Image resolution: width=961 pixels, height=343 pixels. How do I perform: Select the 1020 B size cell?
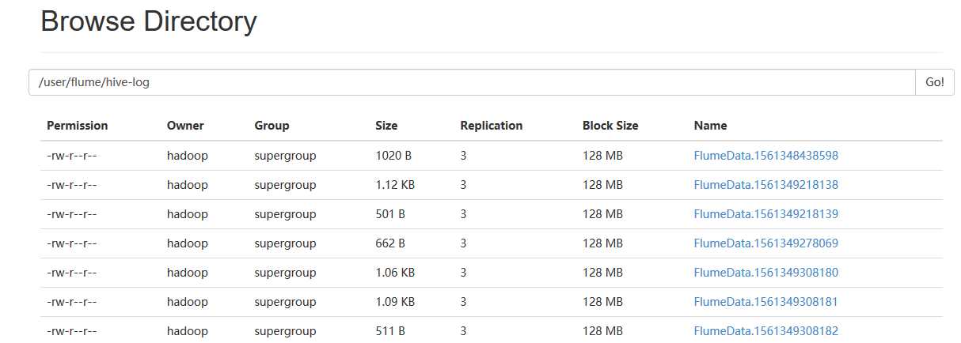coord(393,156)
